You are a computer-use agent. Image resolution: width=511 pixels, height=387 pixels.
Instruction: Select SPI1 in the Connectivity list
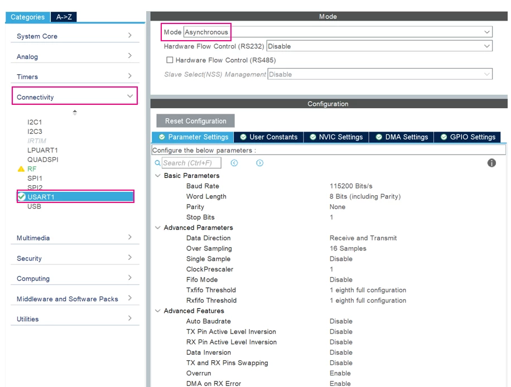coord(35,178)
